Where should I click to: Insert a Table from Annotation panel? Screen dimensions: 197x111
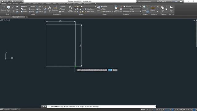(x=62, y=12)
